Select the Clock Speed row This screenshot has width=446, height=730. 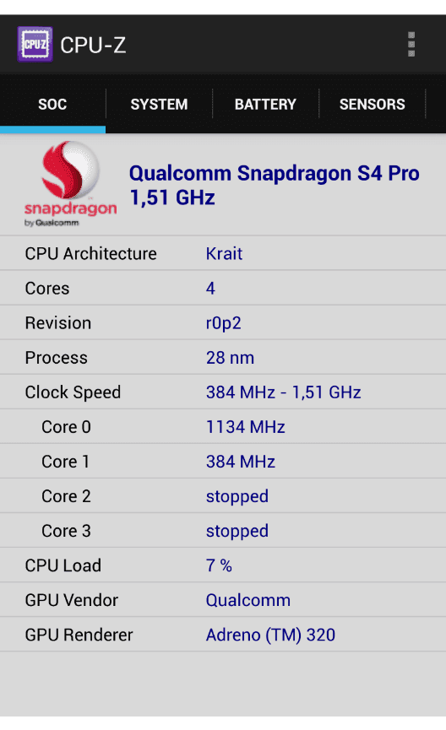point(223,392)
